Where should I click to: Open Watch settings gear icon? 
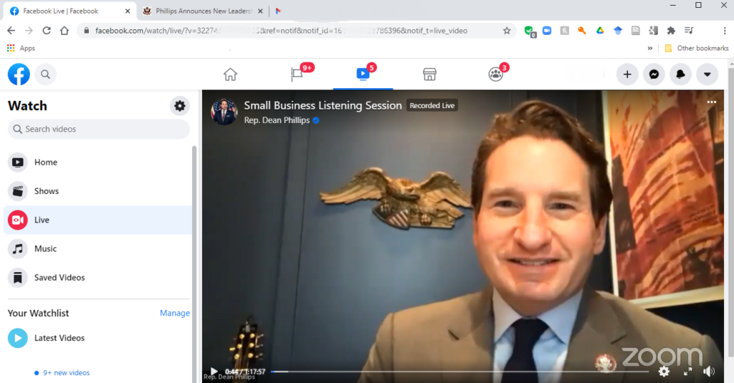point(180,106)
